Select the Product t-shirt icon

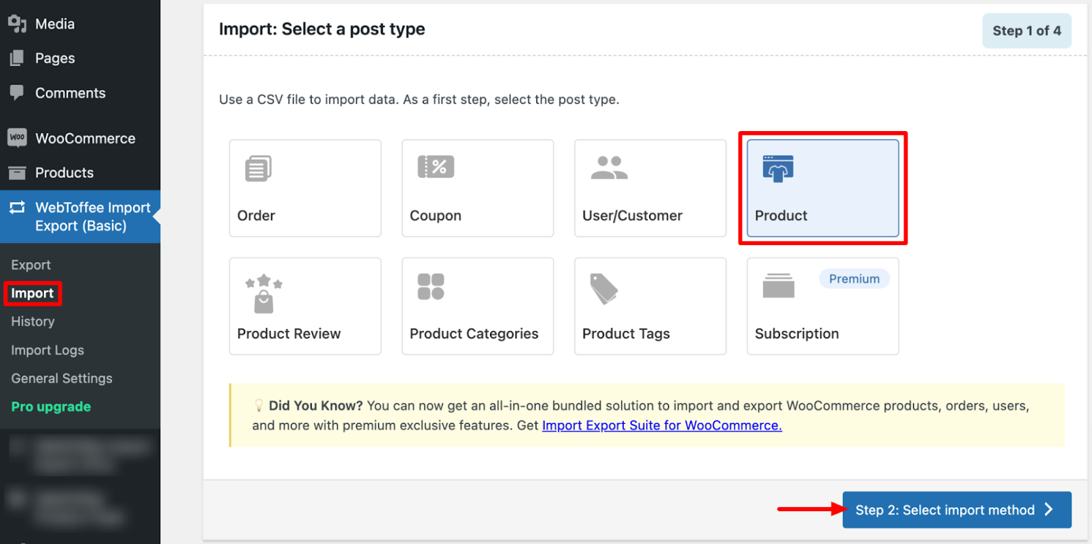point(778,168)
